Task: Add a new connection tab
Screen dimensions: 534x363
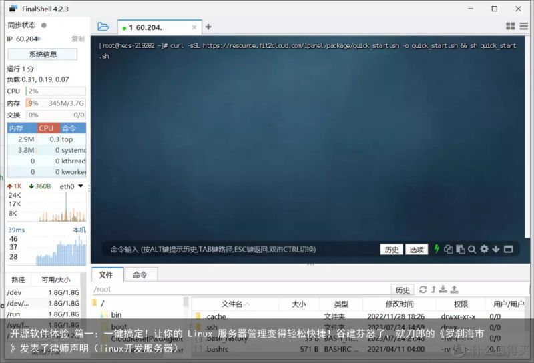Action: click(208, 27)
